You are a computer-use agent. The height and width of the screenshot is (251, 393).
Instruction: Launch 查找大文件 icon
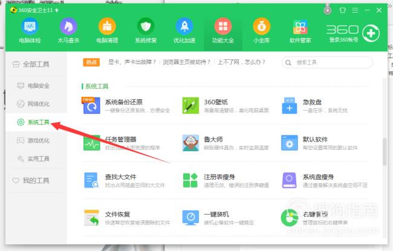[x=91, y=180]
